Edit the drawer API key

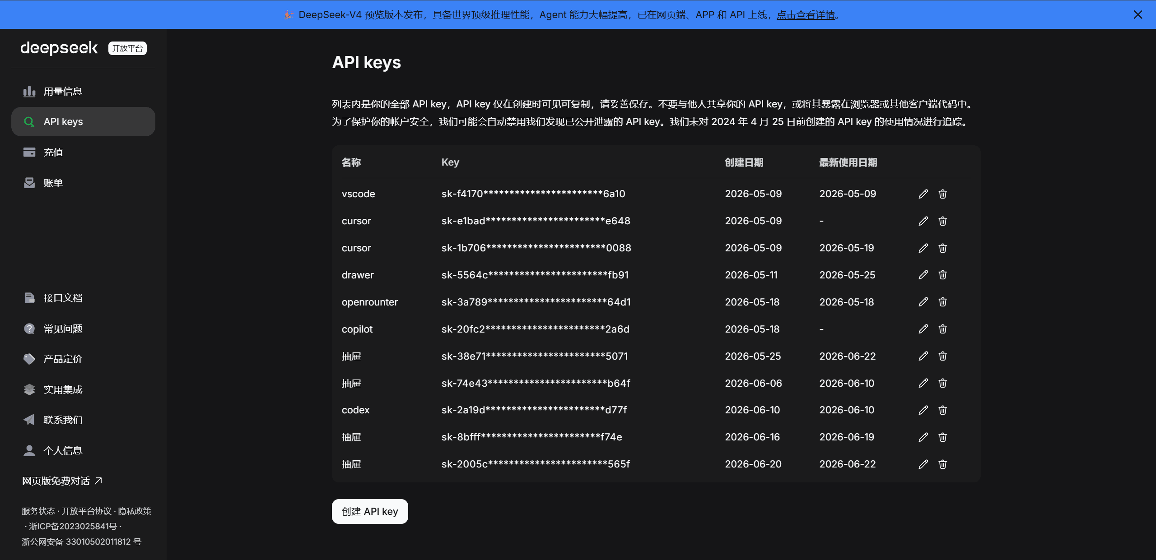[923, 275]
